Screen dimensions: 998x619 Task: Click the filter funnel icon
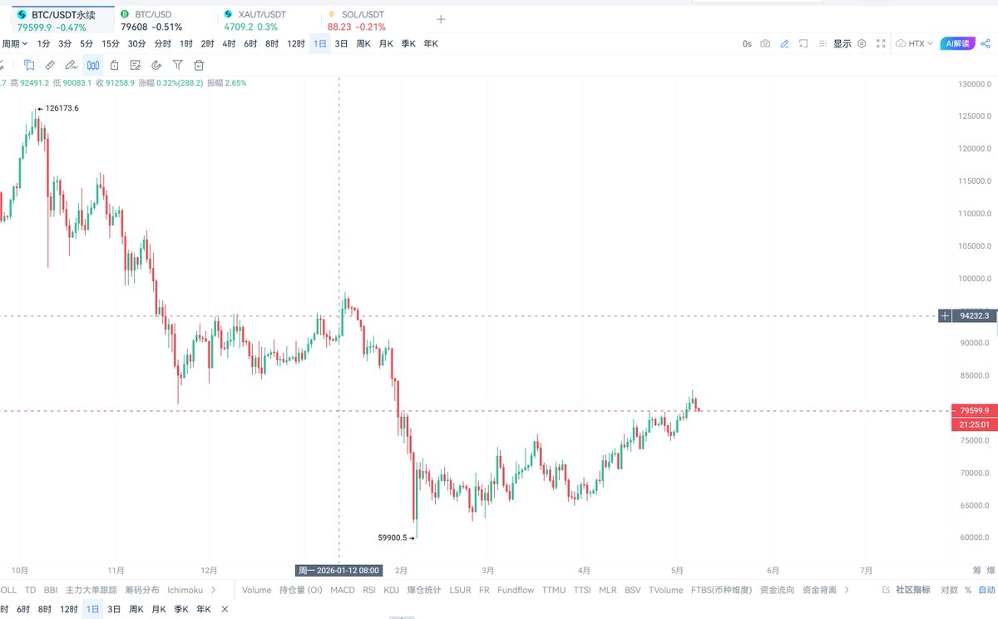[177, 65]
